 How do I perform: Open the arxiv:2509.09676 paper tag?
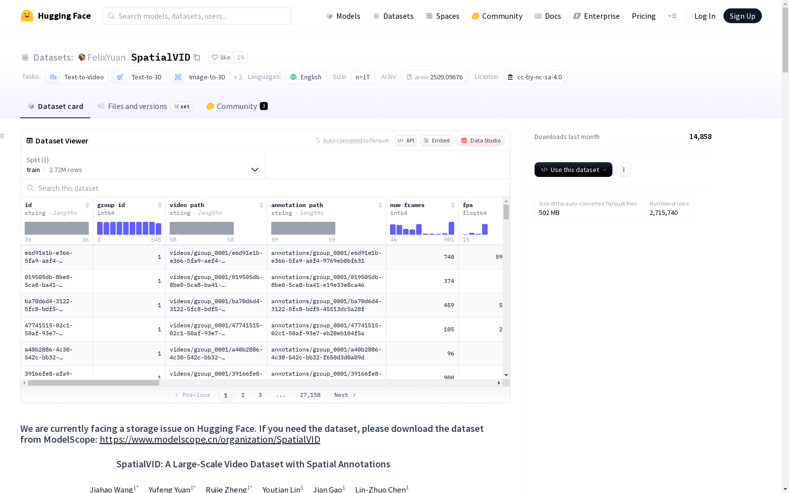pyautogui.click(x=434, y=77)
